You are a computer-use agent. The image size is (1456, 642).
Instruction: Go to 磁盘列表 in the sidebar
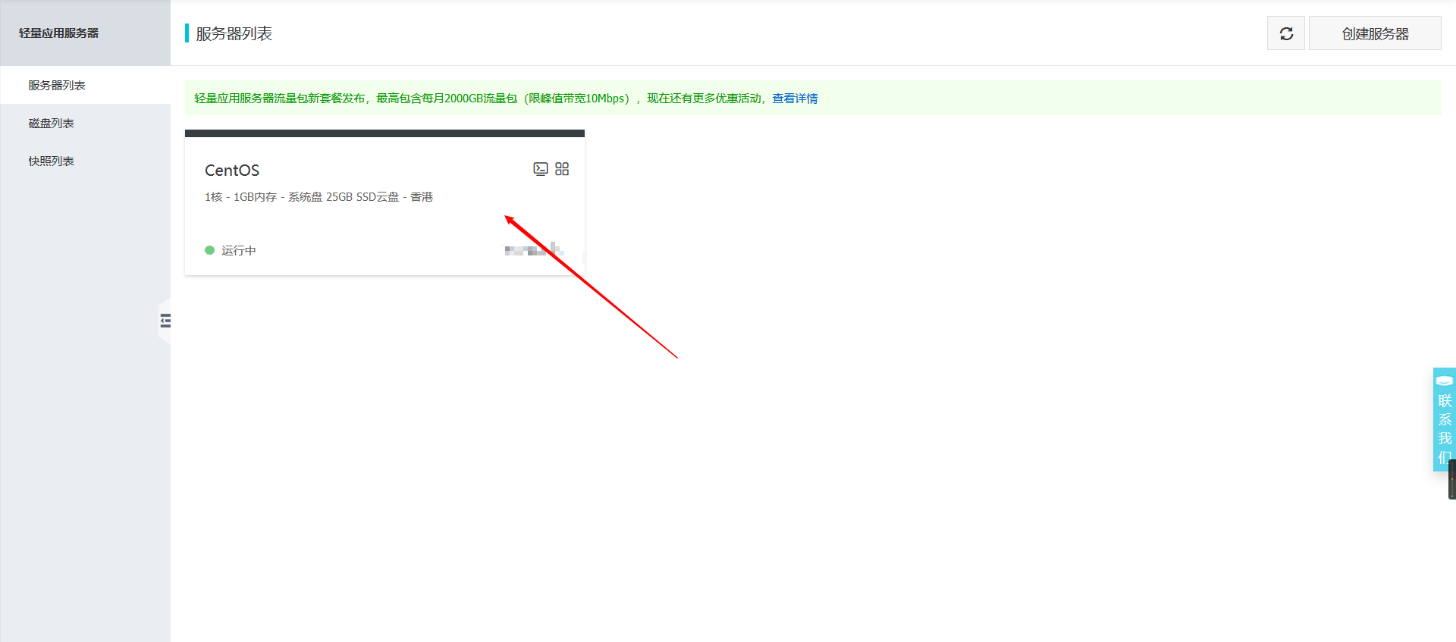[x=51, y=123]
